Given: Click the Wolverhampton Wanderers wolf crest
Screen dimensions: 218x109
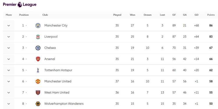Looking at the screenshot, I should tap(38, 104).
